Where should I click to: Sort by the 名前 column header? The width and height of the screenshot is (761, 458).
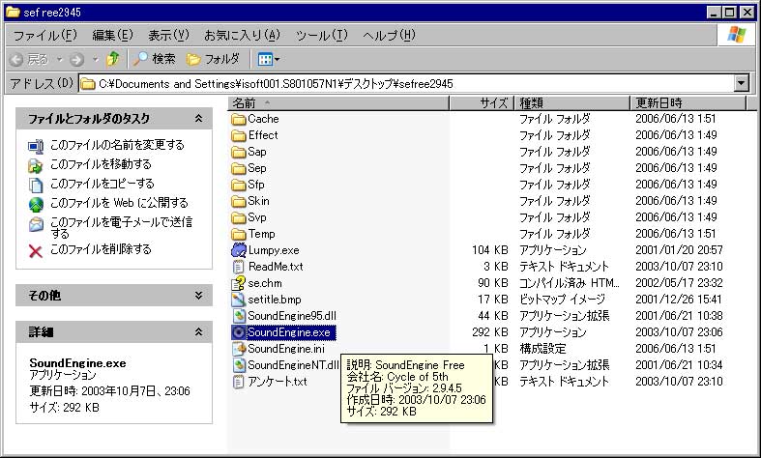(x=338, y=102)
